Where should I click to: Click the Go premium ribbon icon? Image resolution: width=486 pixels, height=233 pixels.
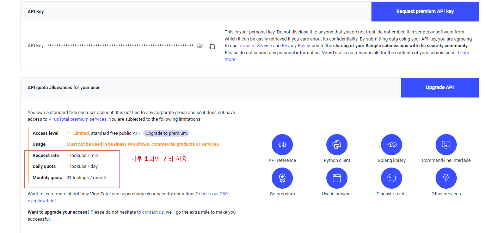coord(282,178)
